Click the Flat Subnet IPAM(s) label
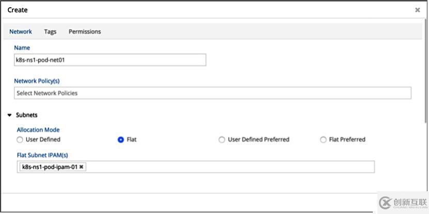 [42, 155]
